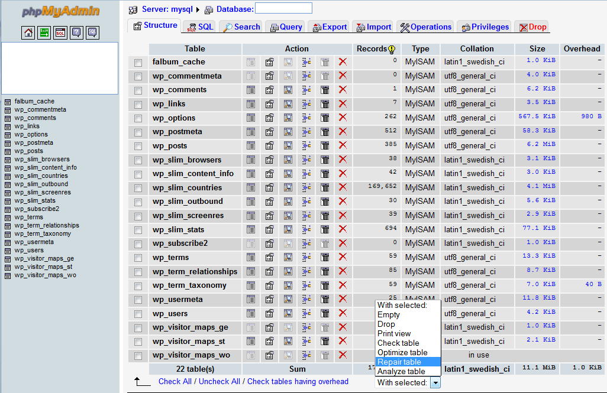Drop wp_links using the red X
Screen dimensions: 607x393
tap(343, 104)
